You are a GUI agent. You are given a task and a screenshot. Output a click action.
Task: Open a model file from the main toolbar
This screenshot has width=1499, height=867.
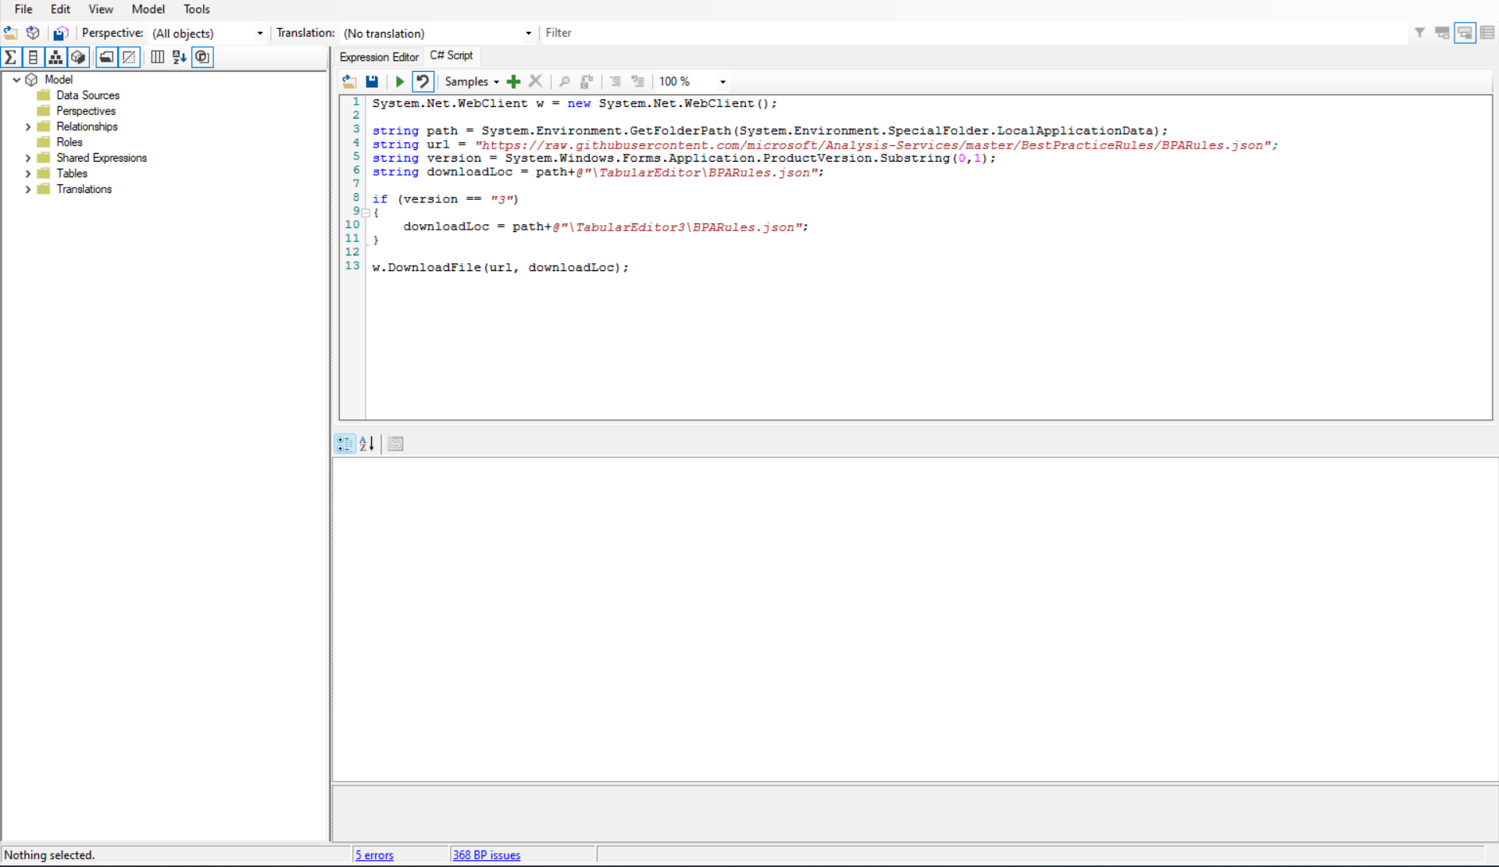tap(11, 33)
